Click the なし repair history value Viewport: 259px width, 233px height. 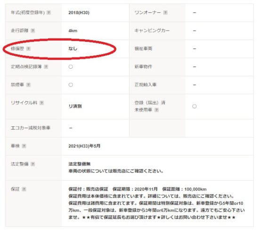click(73, 48)
